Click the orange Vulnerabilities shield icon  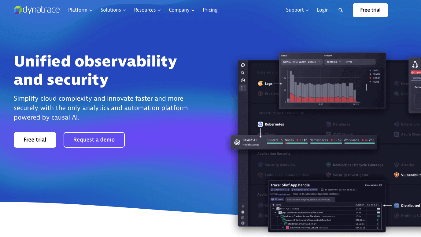[397, 175]
